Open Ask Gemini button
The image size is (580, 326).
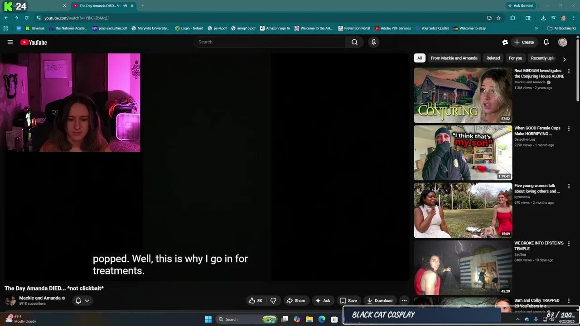520,5
